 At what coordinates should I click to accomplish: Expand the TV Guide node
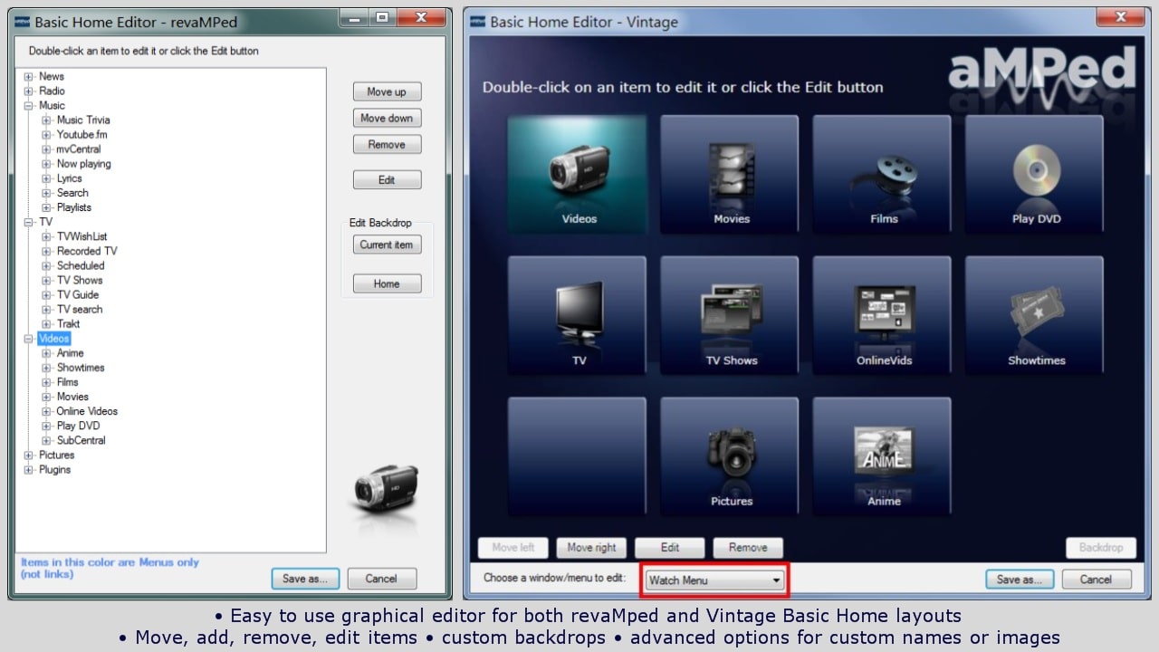pos(47,295)
